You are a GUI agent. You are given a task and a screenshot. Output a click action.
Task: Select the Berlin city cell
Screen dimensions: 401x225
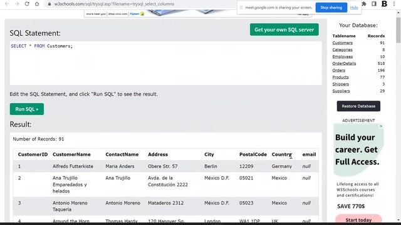point(211,166)
